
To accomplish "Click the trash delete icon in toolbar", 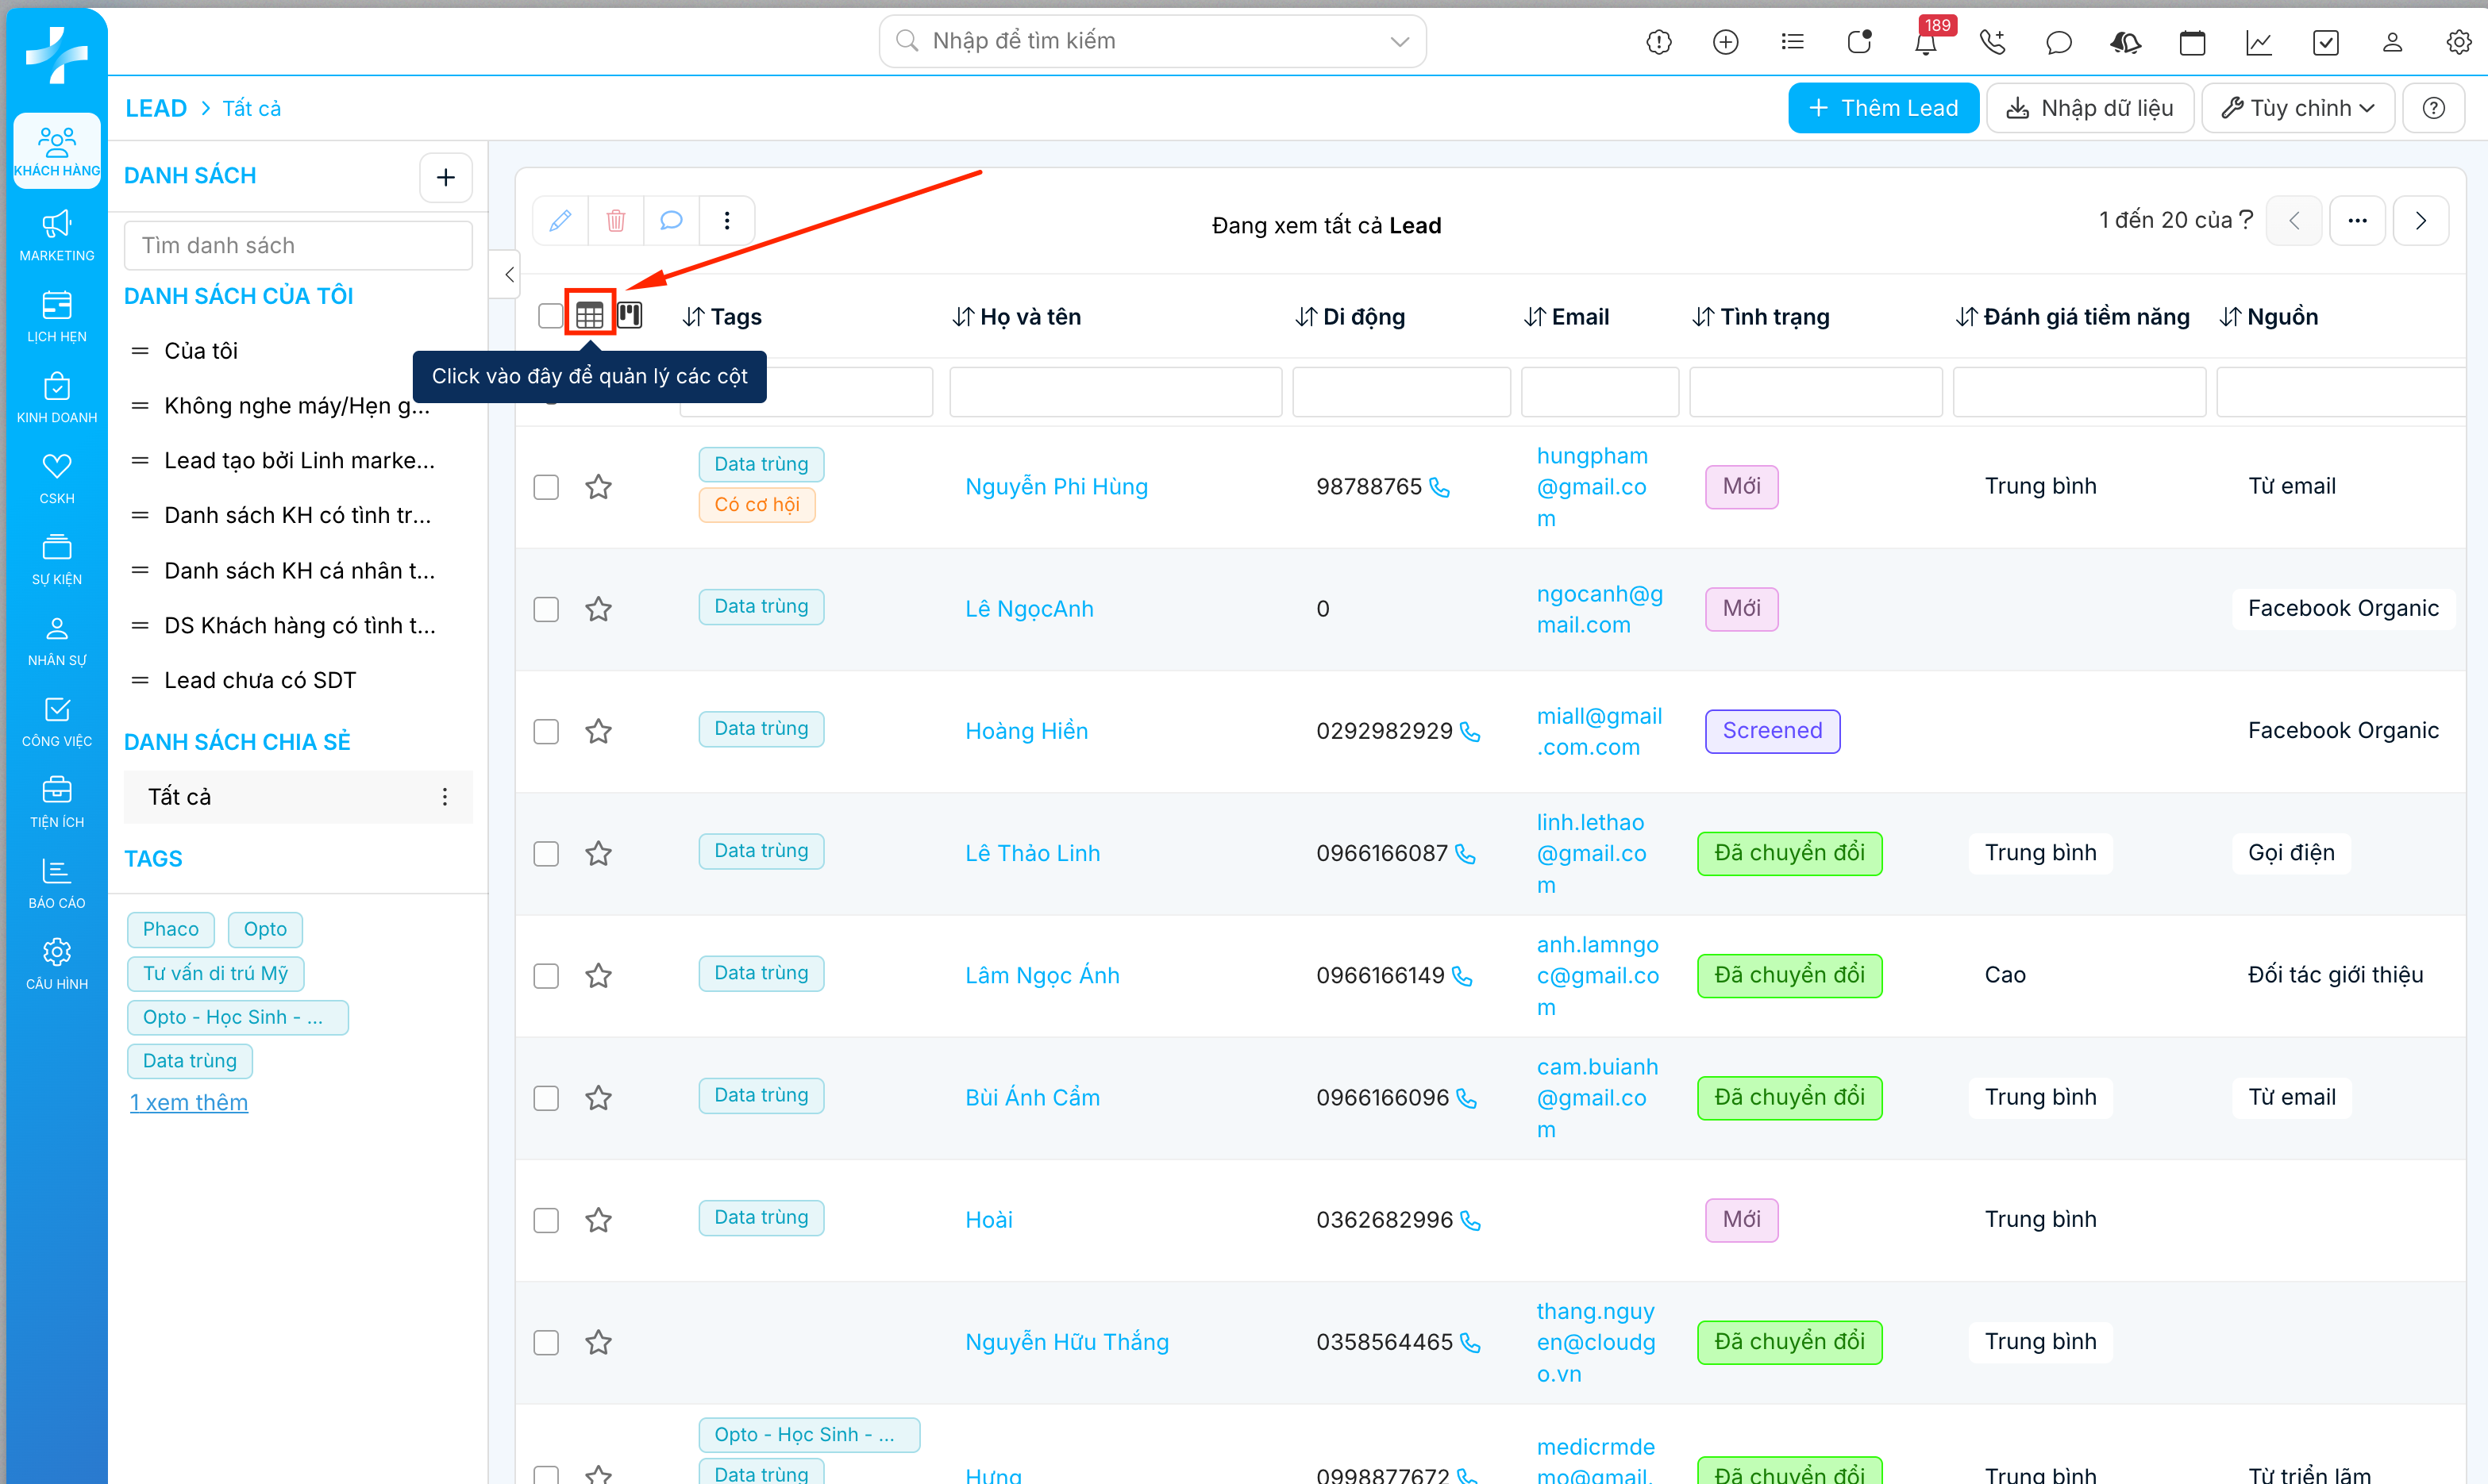I will 615,220.
